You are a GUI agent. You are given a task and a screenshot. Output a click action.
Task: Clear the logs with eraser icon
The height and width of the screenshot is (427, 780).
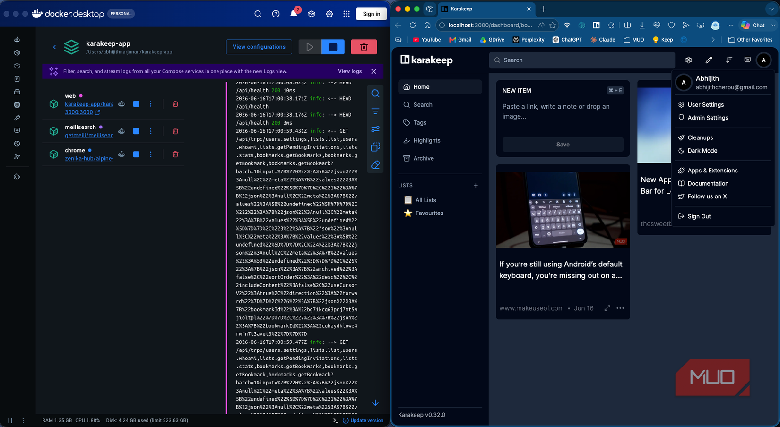click(x=375, y=165)
